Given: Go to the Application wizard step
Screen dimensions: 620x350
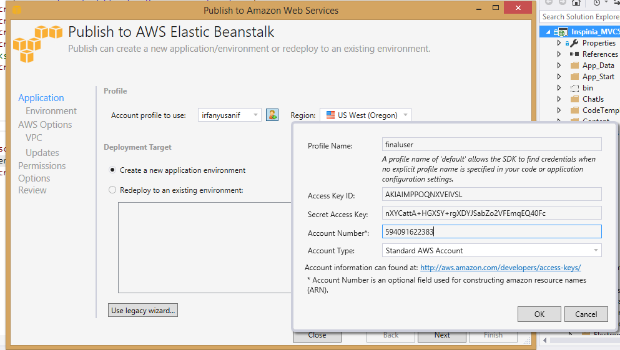Looking at the screenshot, I should click(41, 97).
